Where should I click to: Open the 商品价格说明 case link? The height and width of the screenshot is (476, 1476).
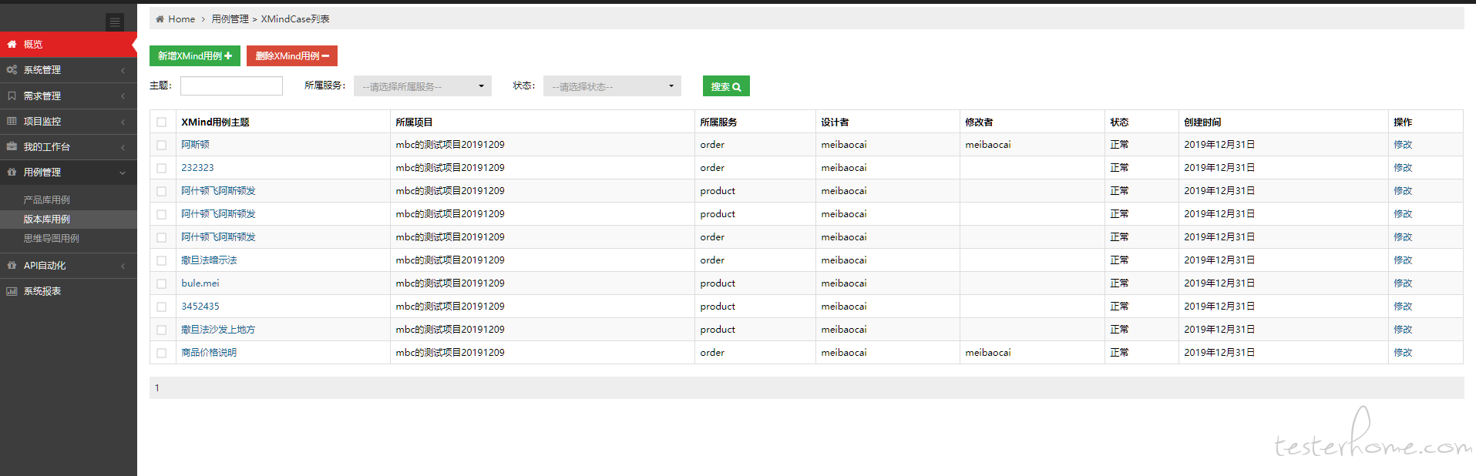point(209,353)
